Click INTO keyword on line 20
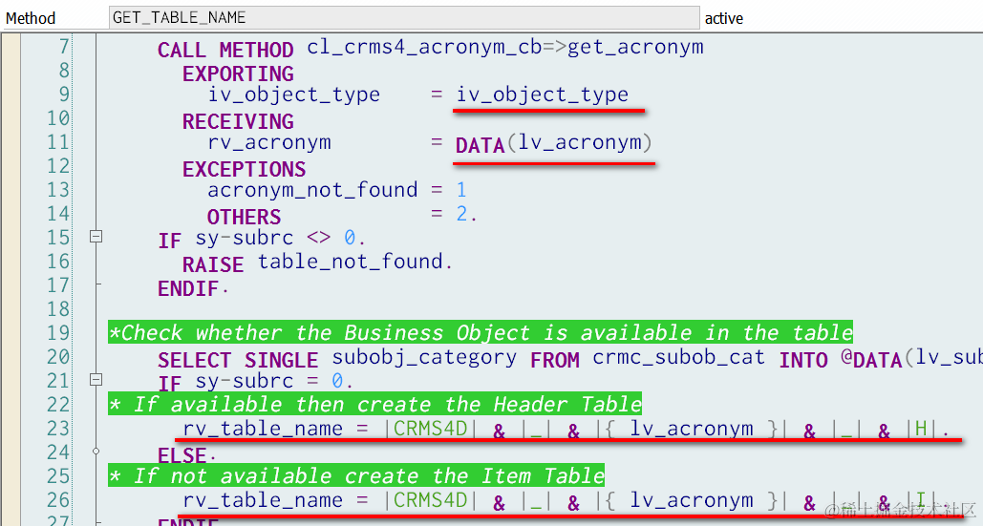This screenshot has height=526, width=983. pyautogui.click(x=803, y=360)
